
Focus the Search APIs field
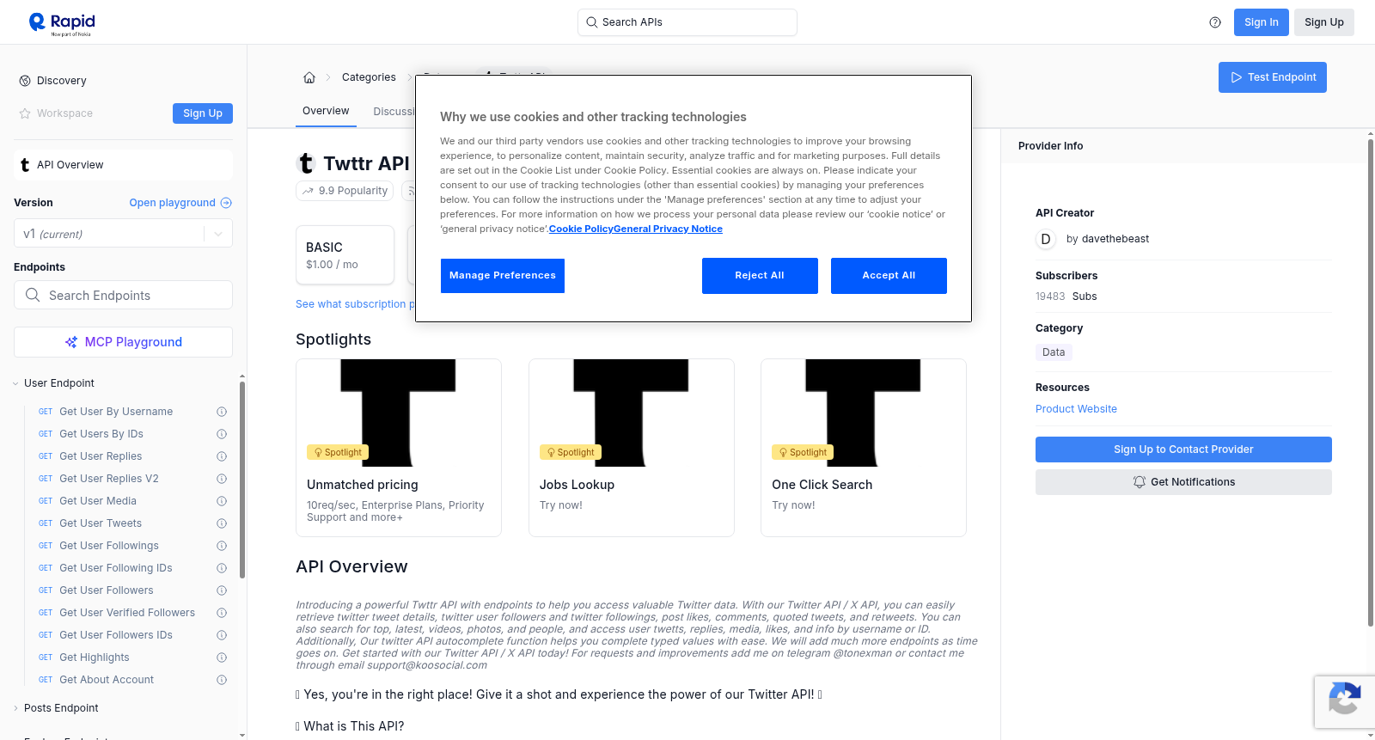[687, 22]
